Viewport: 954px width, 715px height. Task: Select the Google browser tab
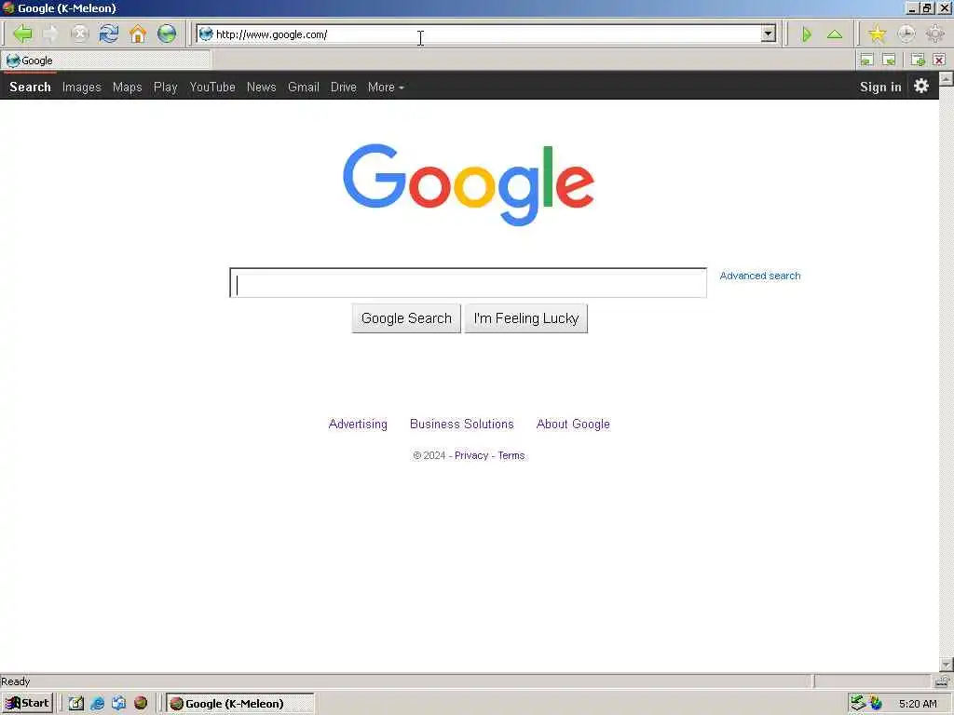tap(106, 61)
